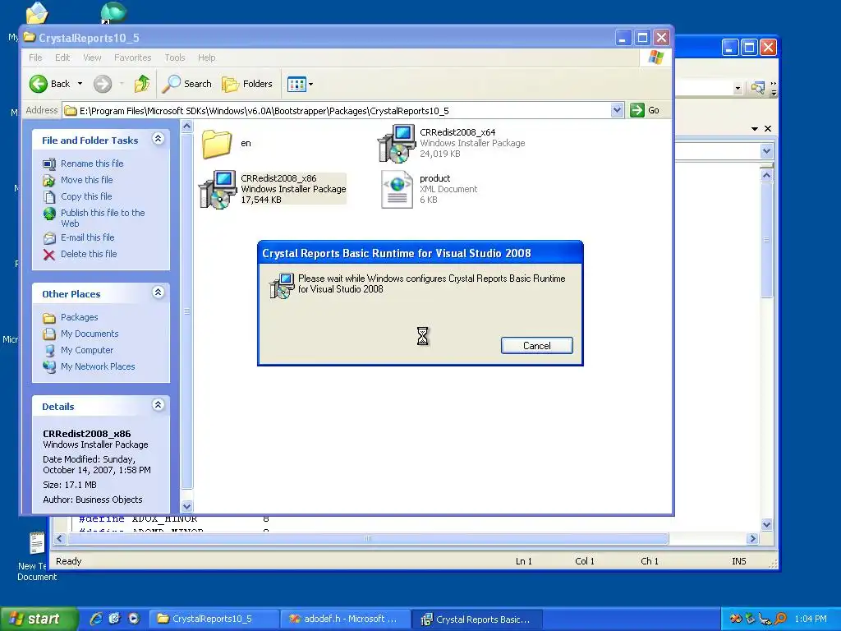This screenshot has width=841, height=631.
Task: Open the Back history dropdown arrow
Action: (80, 84)
